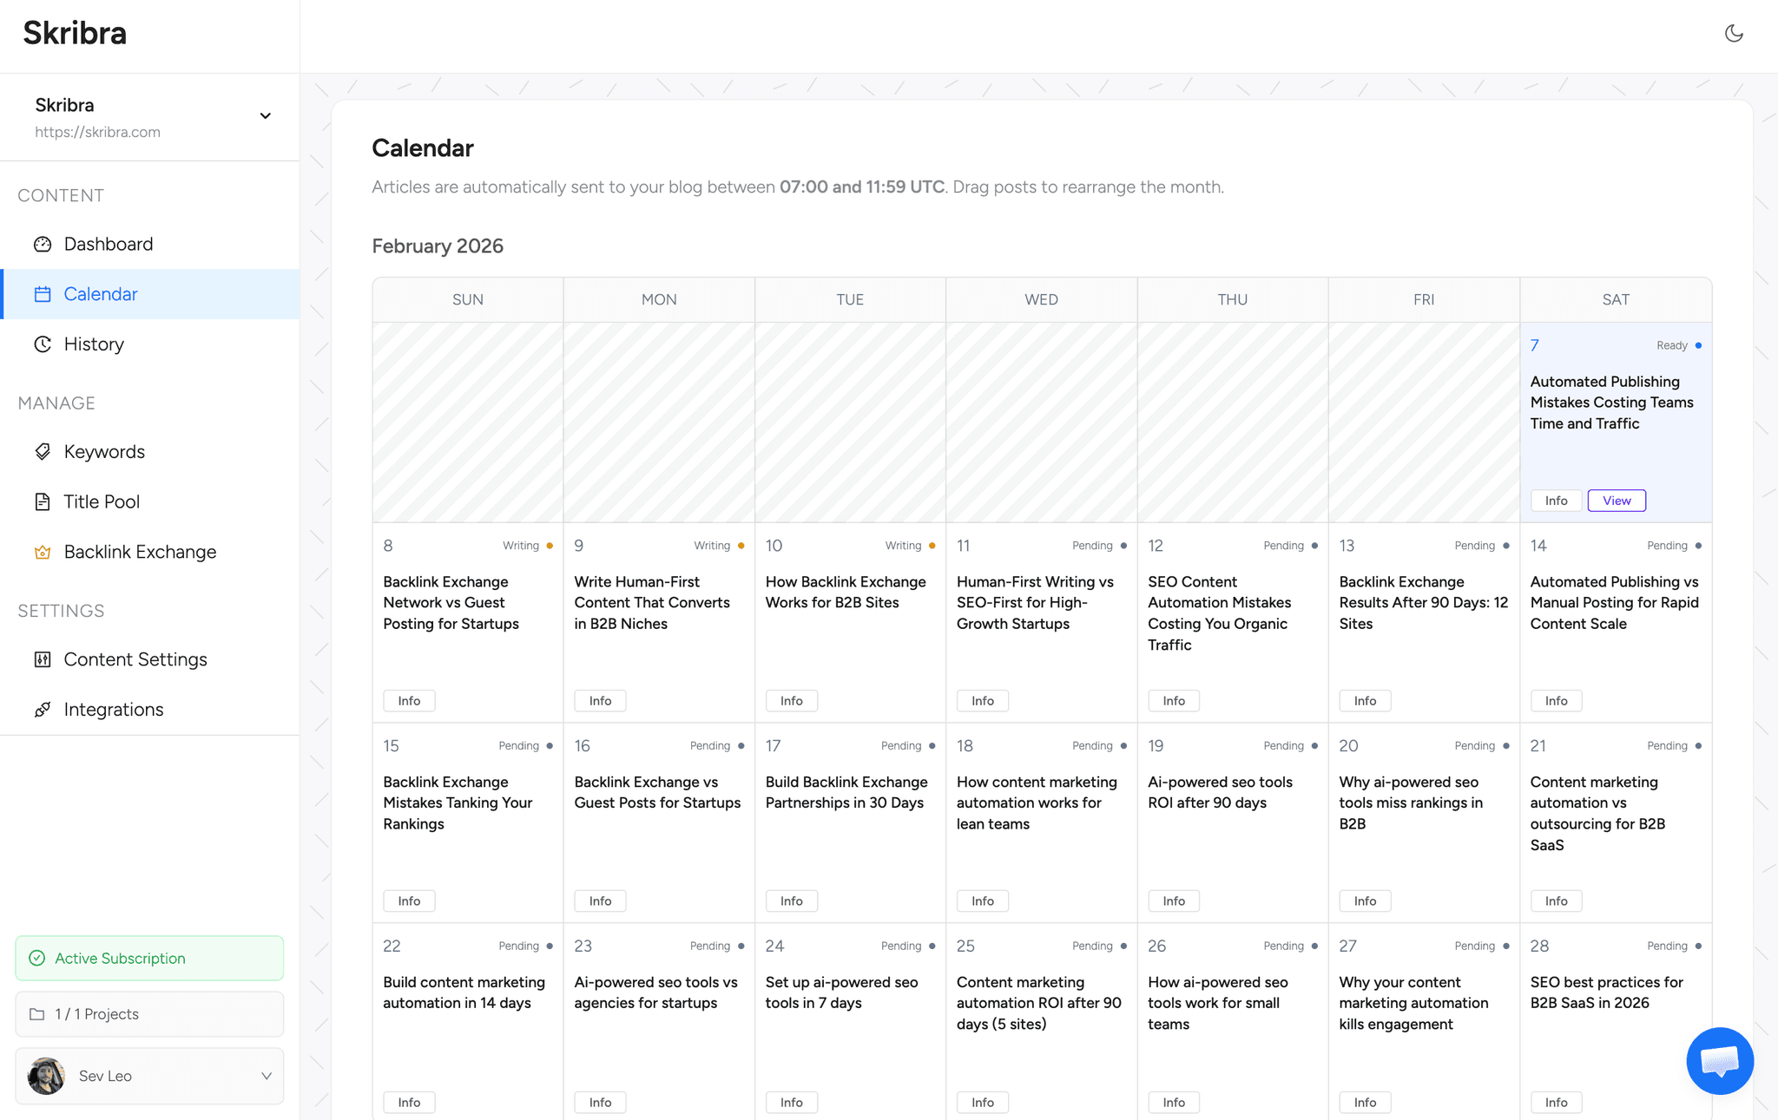Switch to the History view
This screenshot has height=1120, width=1778.
tap(93, 344)
